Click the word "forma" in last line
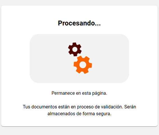Screen dimensions: 159x135 coord(89,114)
